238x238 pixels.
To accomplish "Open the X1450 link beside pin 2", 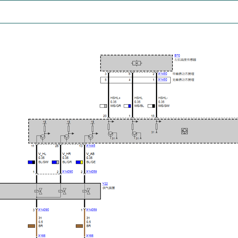I will 163,74.
